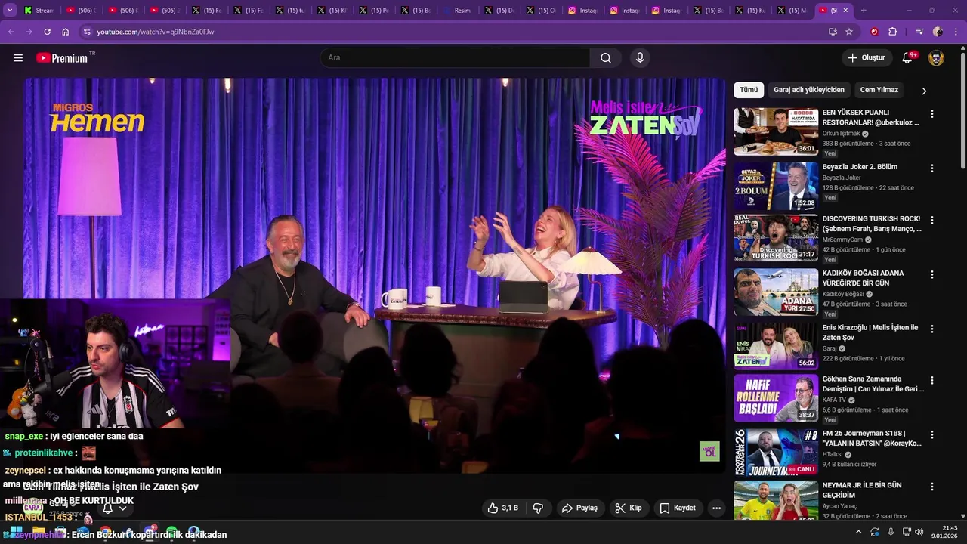Image resolution: width=967 pixels, height=544 pixels.
Task: Open the YouTube hamburger guide menu
Action: click(18, 58)
